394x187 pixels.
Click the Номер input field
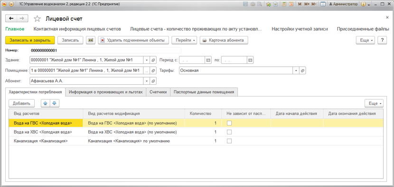pyautogui.click(x=105, y=50)
